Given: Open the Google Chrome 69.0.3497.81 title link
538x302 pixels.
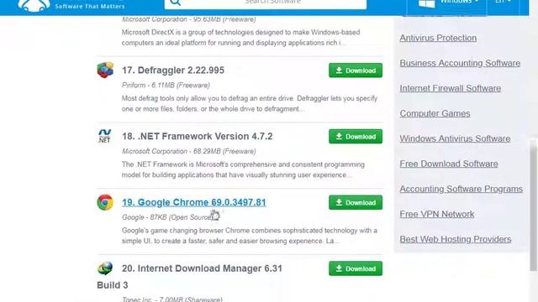Looking at the screenshot, I should click(x=194, y=202).
